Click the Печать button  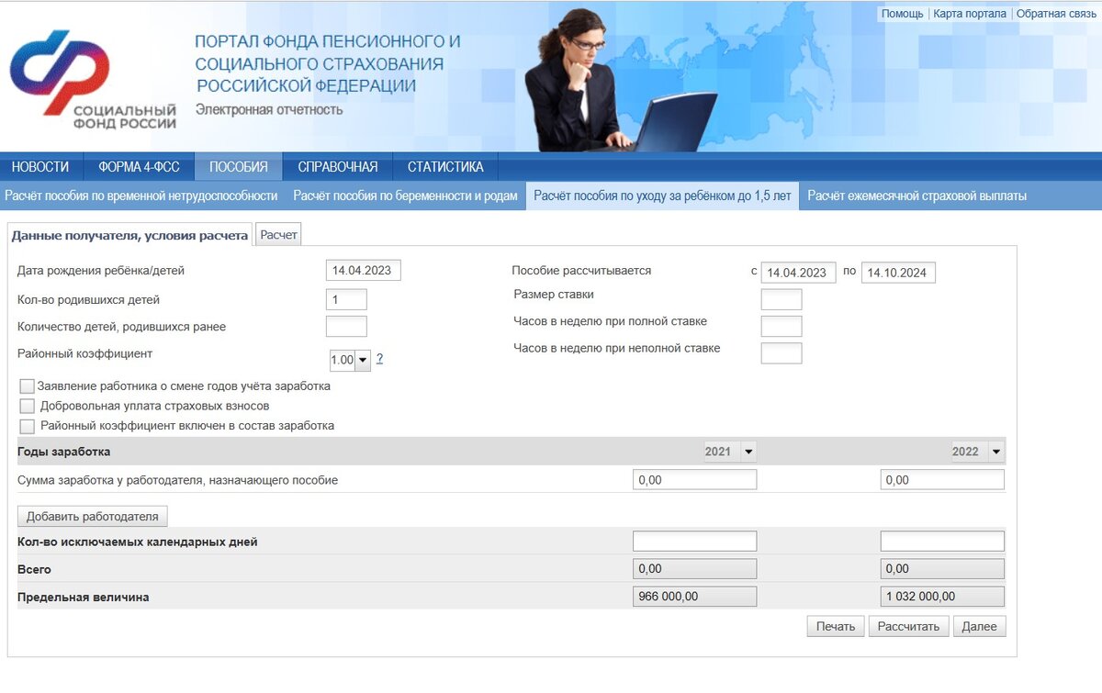point(836,626)
